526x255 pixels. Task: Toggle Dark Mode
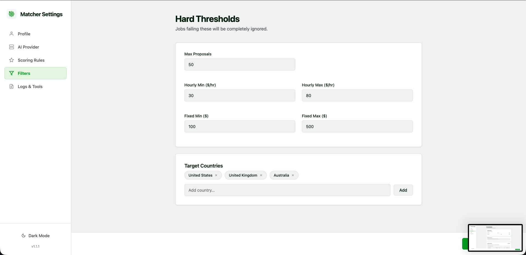point(36,236)
